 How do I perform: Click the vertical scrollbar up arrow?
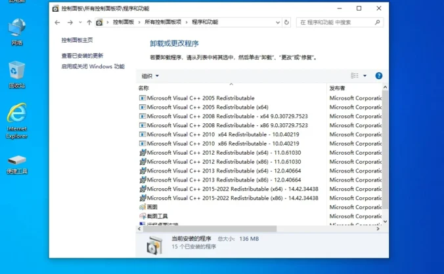[385, 87]
